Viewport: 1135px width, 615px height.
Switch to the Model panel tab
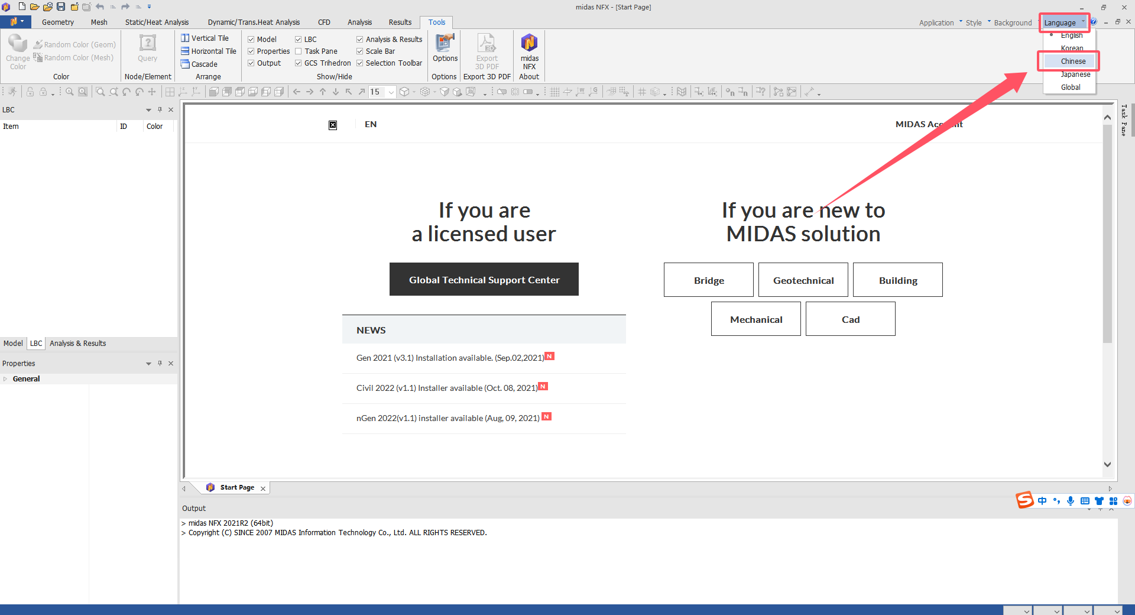coord(13,344)
